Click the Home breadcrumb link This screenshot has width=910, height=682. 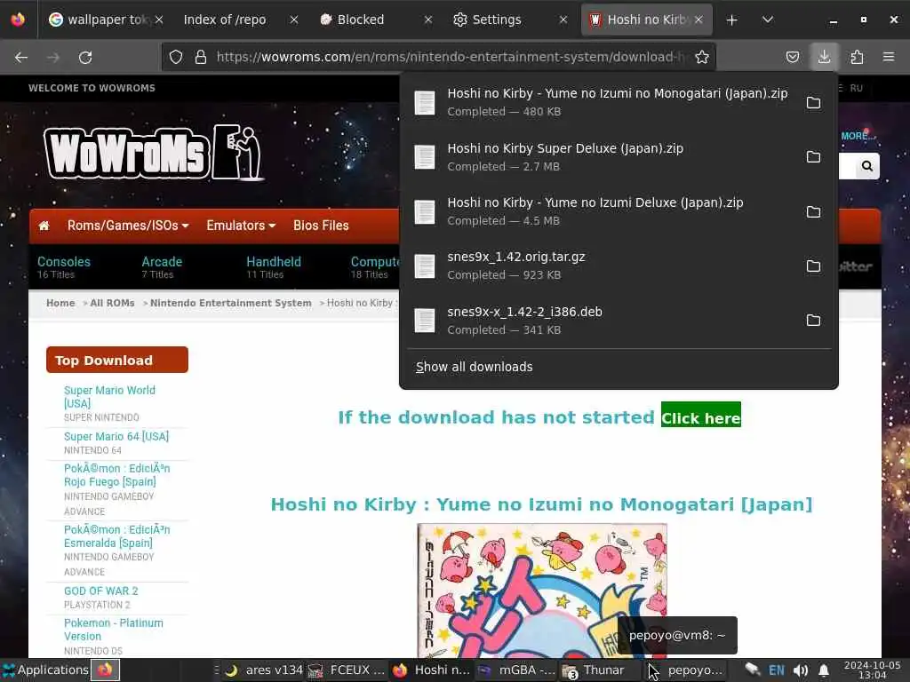[x=60, y=304]
